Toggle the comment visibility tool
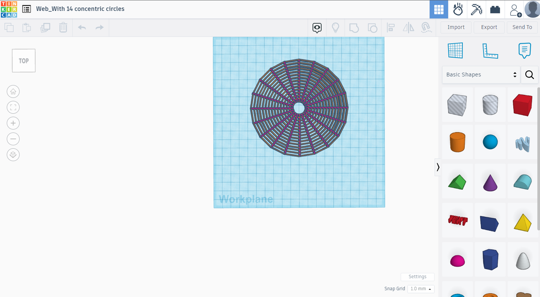 pyautogui.click(x=317, y=27)
